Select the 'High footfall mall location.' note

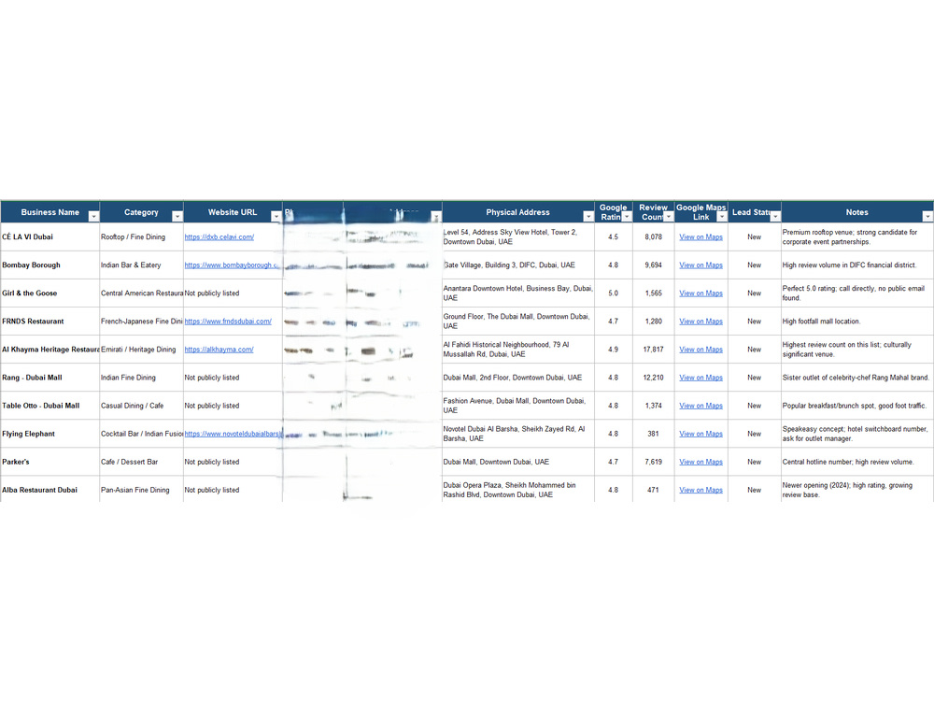pyautogui.click(x=857, y=322)
